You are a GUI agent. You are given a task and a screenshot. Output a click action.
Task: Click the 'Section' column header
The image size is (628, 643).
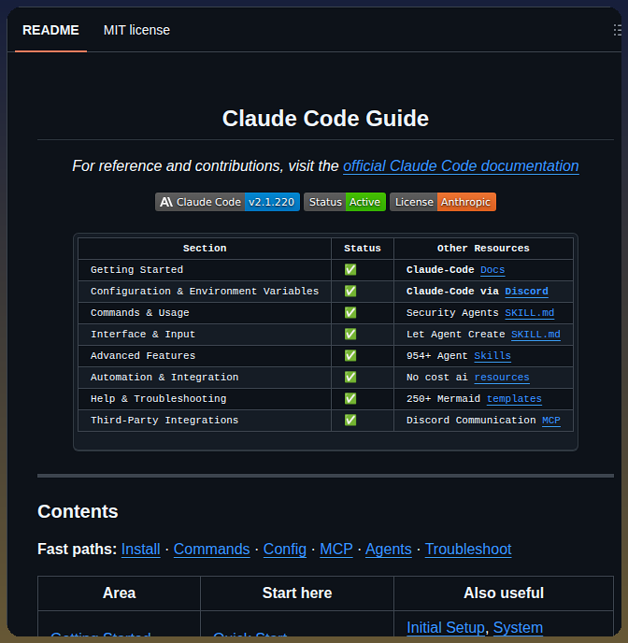tap(205, 248)
